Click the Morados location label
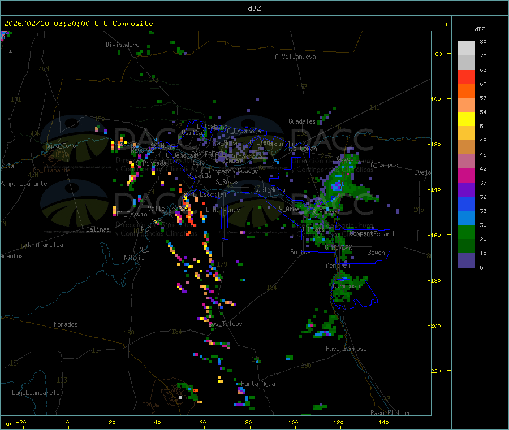This screenshot has width=509, height=430. (66, 324)
